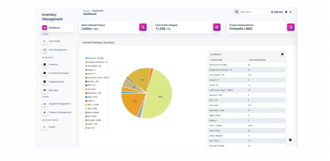330x161 pixels.
Task: Click the Pages breadcrumb link
Action: point(86,10)
